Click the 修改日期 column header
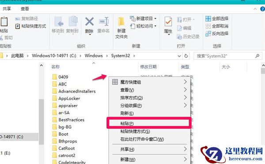 (148, 67)
